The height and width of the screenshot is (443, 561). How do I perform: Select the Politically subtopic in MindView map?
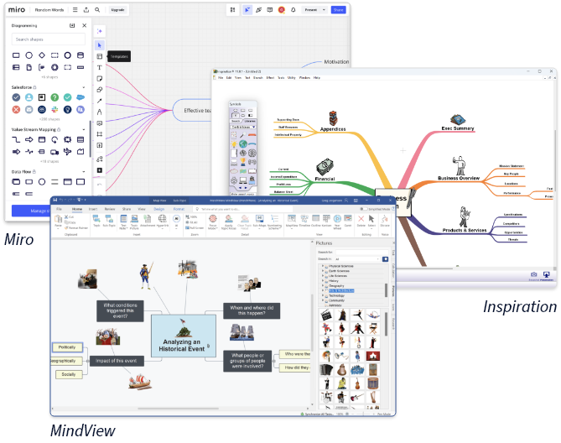tap(67, 347)
